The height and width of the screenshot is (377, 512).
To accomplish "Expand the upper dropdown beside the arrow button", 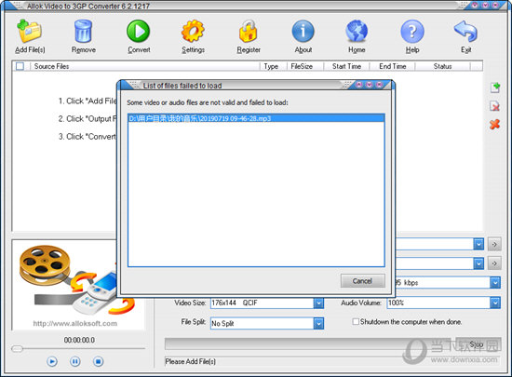I will pos(478,244).
